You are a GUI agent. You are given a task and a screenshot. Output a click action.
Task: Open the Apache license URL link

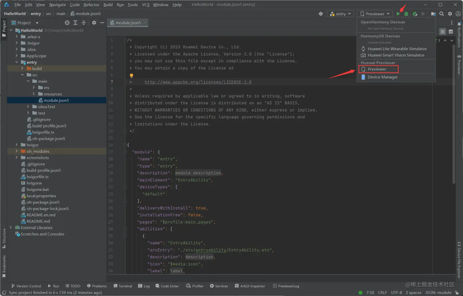tap(198, 82)
